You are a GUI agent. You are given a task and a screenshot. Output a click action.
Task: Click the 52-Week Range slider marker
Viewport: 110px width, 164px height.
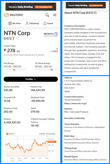(x=52, y=70)
